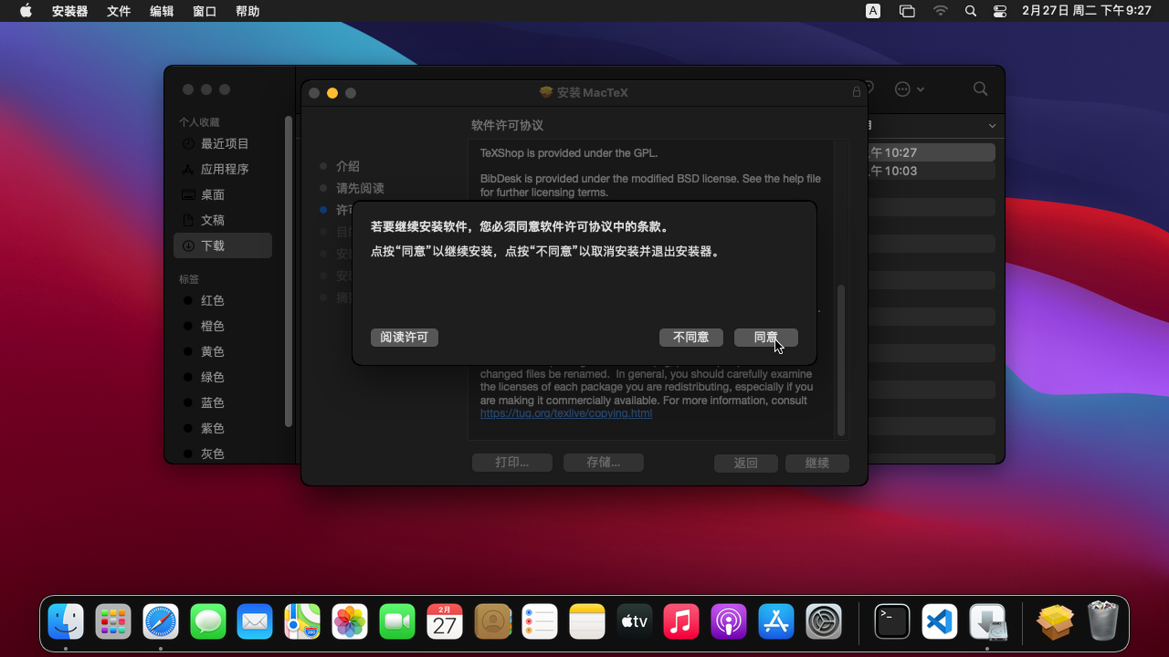Open the Installer package icon in Dock
Screen dimensions: 1169x657
coord(1055,621)
